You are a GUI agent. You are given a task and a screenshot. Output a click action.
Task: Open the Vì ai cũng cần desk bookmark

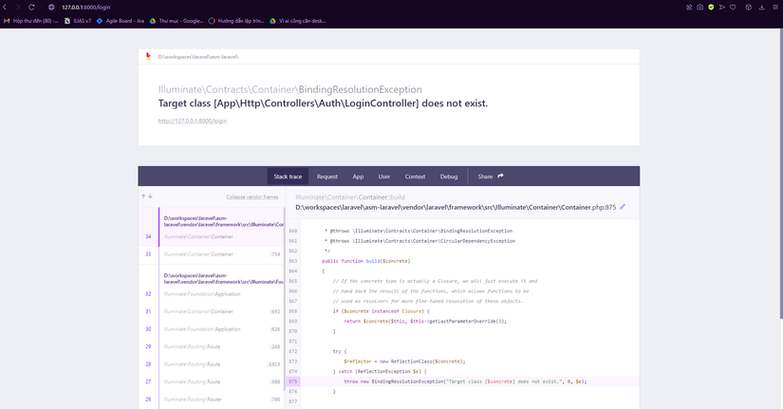[x=298, y=21]
